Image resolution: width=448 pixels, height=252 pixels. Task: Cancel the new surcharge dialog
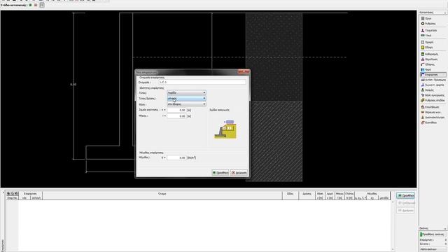pyautogui.click(x=239, y=173)
